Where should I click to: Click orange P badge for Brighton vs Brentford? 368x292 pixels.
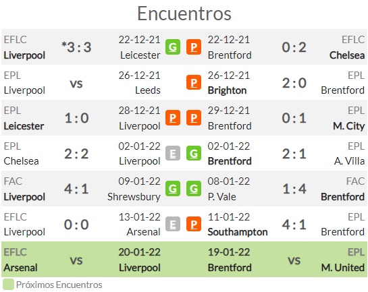(x=194, y=82)
